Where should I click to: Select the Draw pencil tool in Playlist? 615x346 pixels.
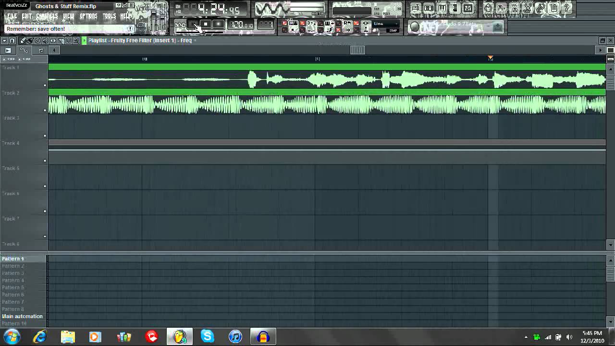23,41
